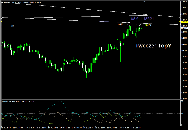This screenshot has height=130, width=189.
Task: Click the ADX(14) indicator label
Action: [x=18, y=102]
